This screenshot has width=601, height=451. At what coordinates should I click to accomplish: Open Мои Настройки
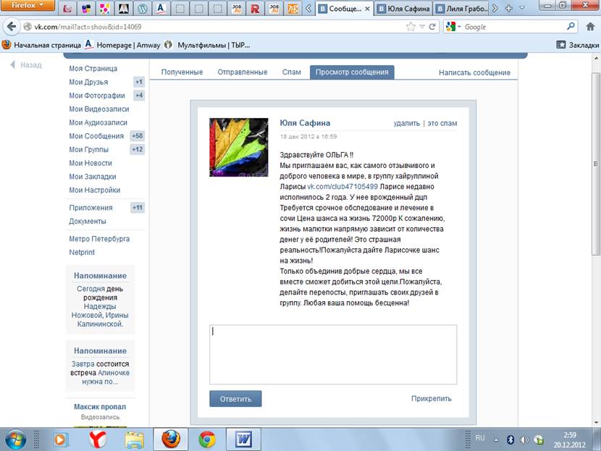pos(94,190)
